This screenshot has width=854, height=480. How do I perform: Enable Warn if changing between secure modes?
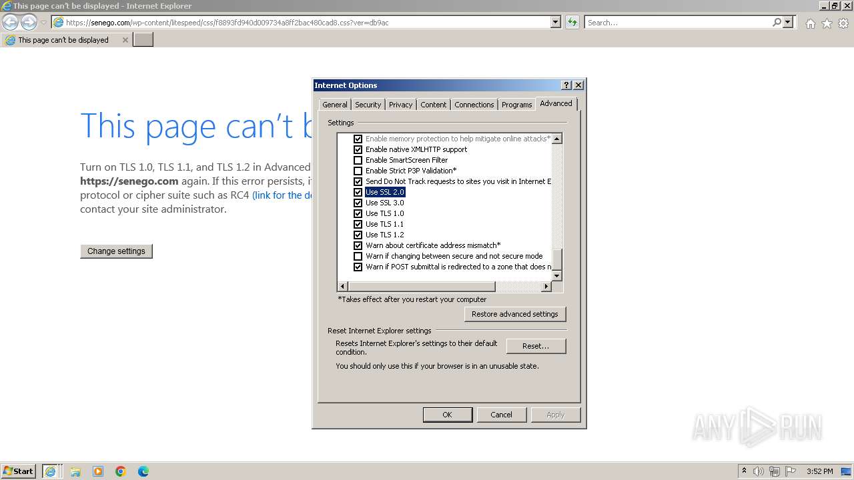click(x=358, y=256)
